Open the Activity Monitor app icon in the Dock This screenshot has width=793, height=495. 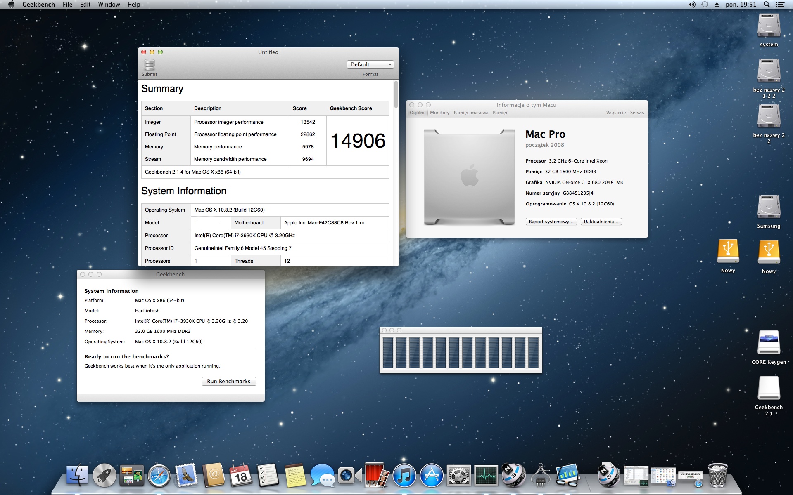point(486,475)
